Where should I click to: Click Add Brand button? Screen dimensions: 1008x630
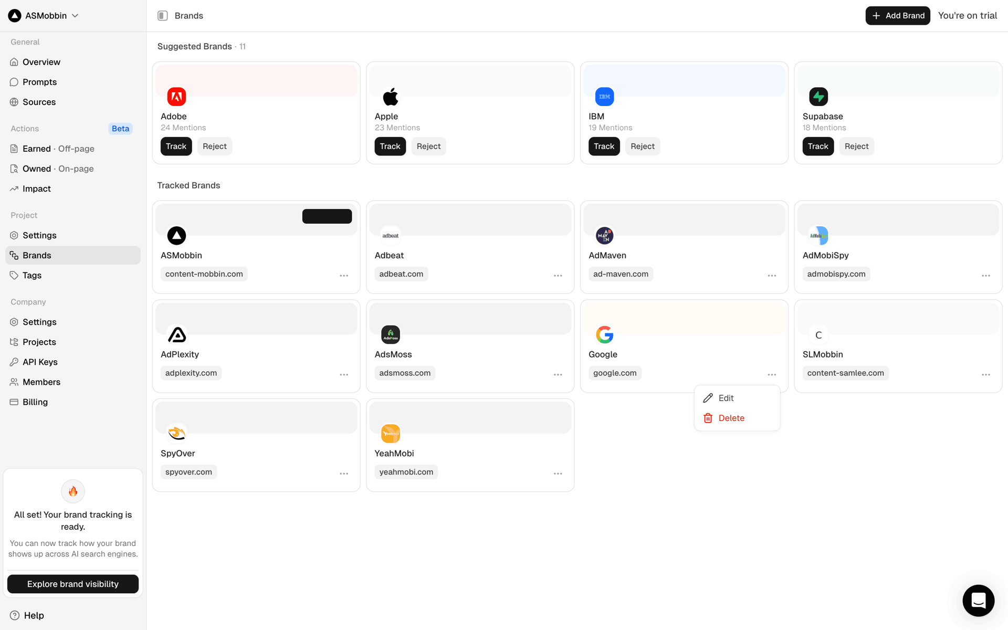[898, 16]
